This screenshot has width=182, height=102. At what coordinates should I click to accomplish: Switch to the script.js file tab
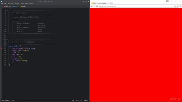tap(23, 7)
